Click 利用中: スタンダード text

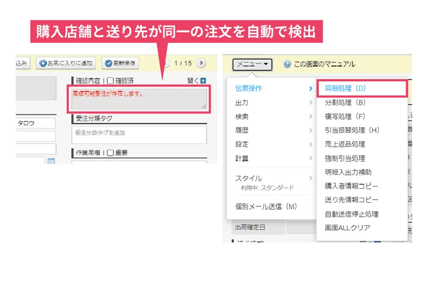[267, 188]
